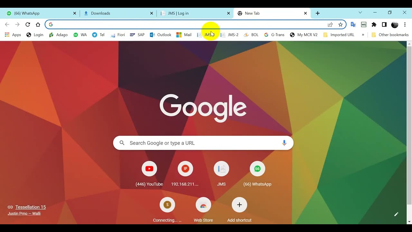Share this page icon in address bar
Viewport: 412px width, 232px height.
click(330, 24)
